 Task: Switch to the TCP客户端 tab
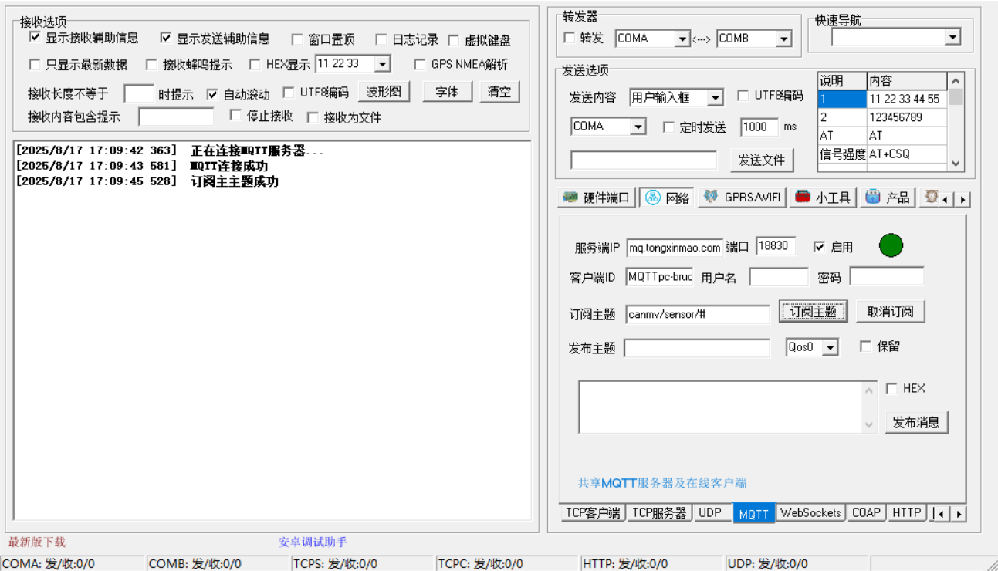[593, 513]
